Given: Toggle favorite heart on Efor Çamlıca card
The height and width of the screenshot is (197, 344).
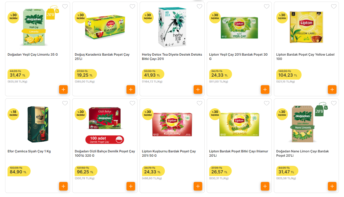Looking at the screenshot, I should [65, 103].
